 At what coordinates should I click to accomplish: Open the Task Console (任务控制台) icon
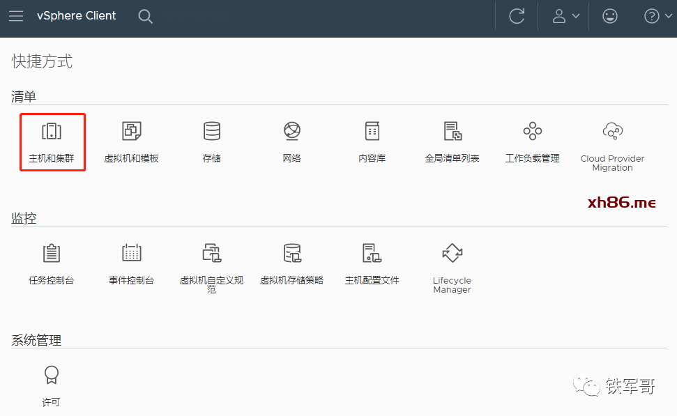pos(52,254)
